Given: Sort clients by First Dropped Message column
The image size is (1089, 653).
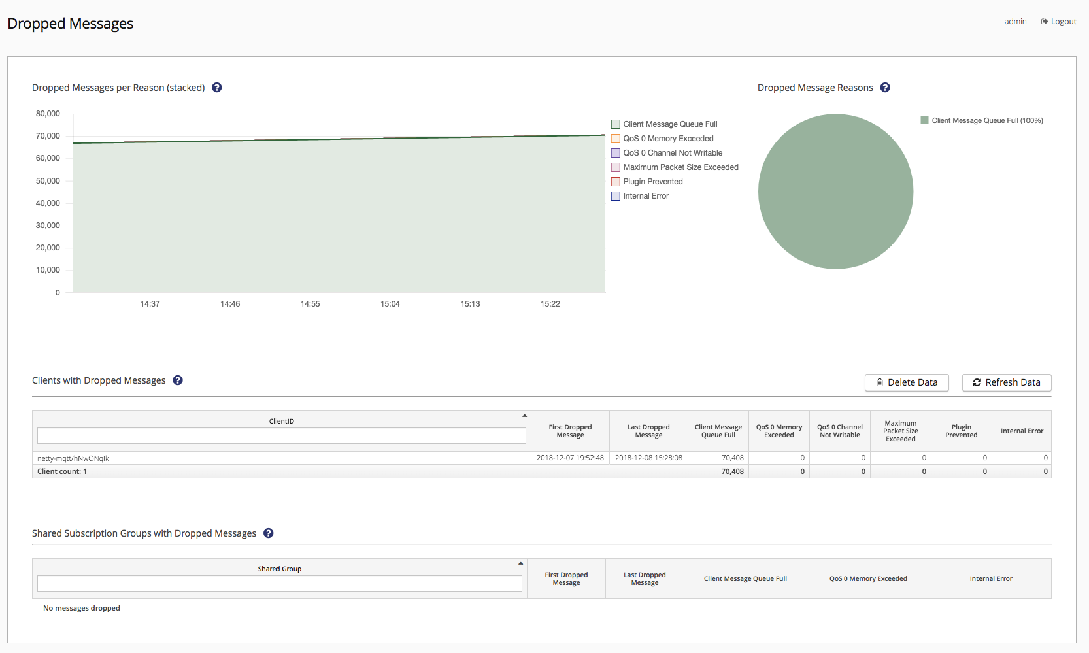Looking at the screenshot, I should [570, 431].
